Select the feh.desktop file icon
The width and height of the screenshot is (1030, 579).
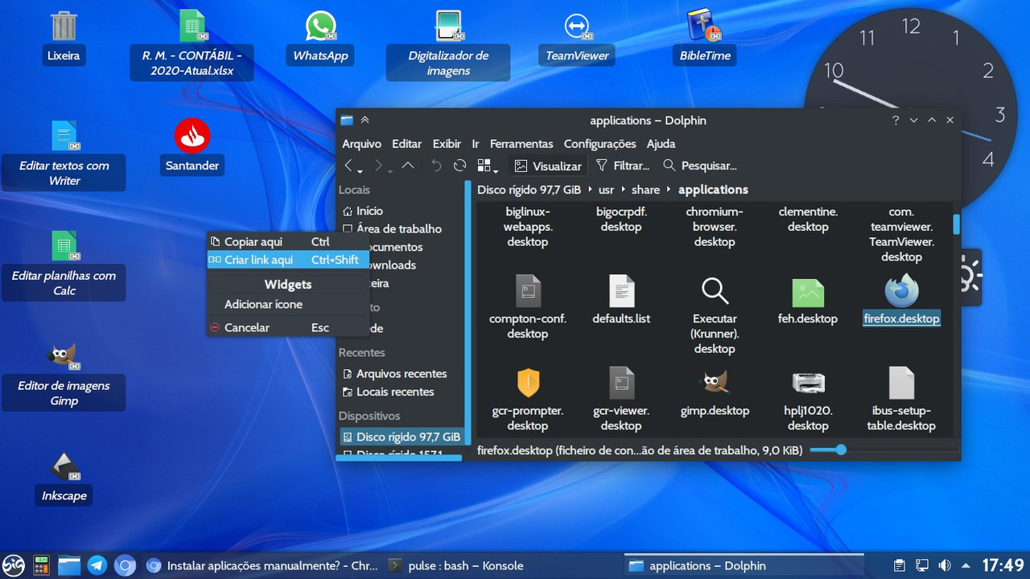pyautogui.click(x=808, y=292)
